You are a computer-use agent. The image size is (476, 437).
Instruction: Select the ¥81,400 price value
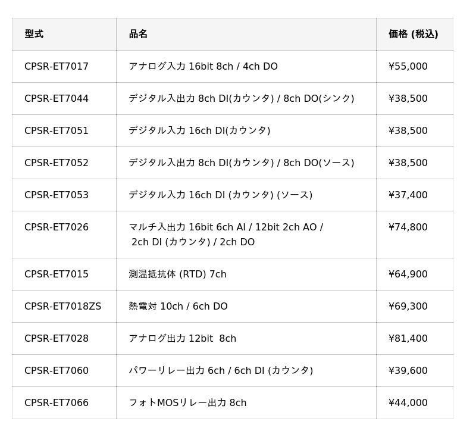[x=408, y=338]
